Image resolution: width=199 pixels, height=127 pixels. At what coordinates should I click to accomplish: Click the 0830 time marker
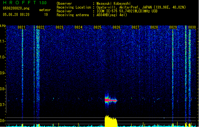(192, 27)
